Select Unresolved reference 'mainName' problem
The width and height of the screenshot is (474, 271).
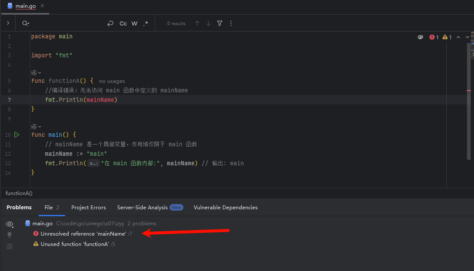click(x=83, y=233)
